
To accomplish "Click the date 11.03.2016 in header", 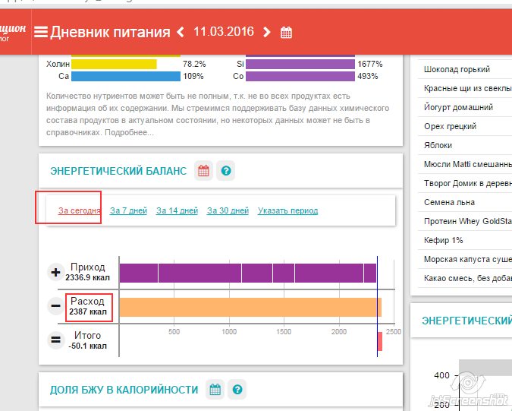I will point(224,32).
